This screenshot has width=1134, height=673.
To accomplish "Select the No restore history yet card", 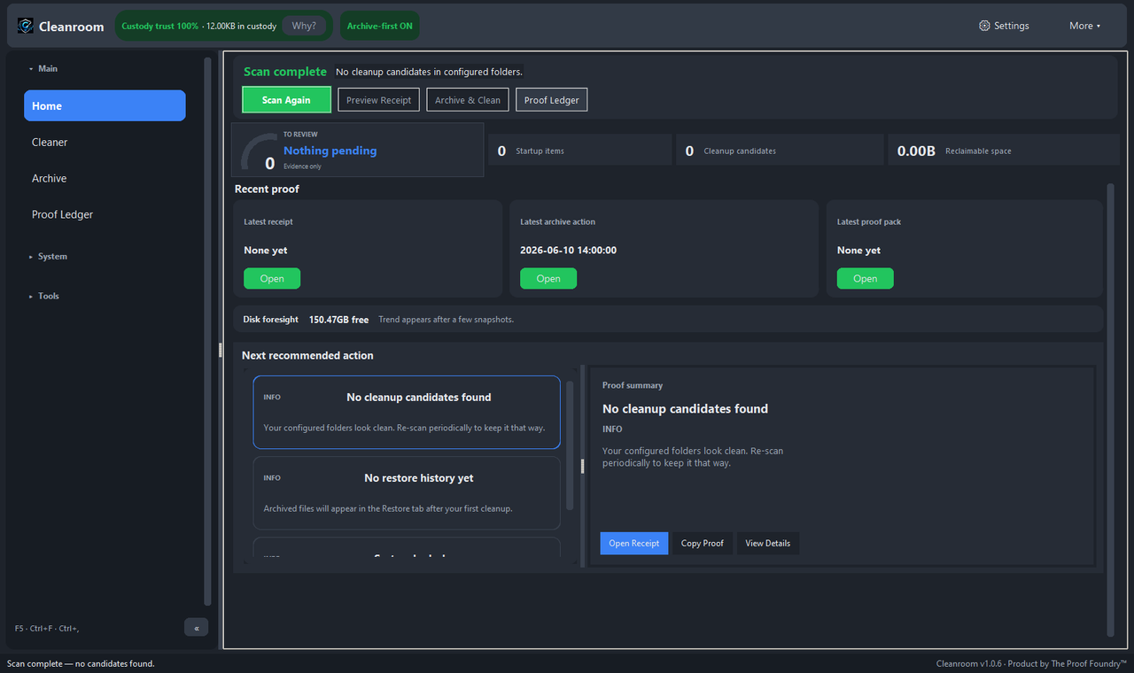I will (x=407, y=493).
